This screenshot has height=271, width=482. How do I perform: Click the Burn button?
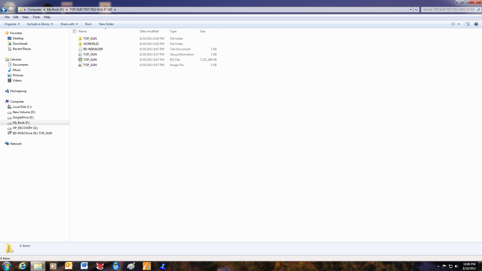click(x=88, y=24)
